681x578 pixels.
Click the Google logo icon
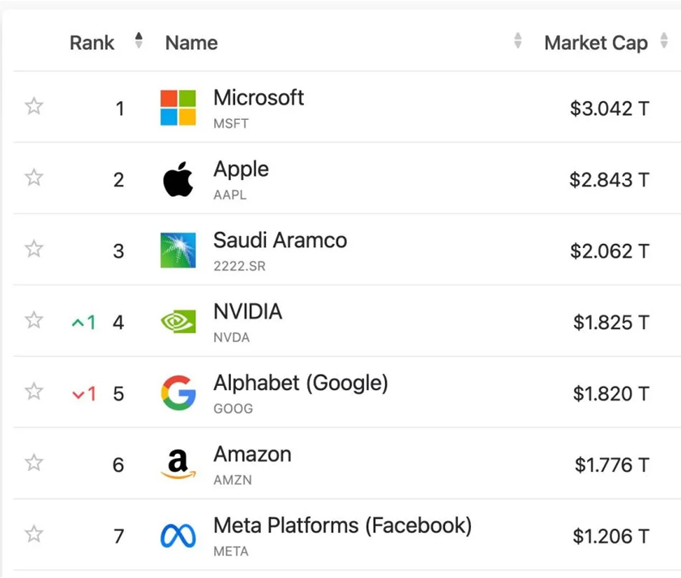click(178, 393)
